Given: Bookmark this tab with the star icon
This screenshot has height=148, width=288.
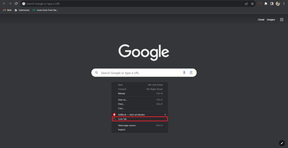Looking at the screenshot, I should click(x=252, y=4).
